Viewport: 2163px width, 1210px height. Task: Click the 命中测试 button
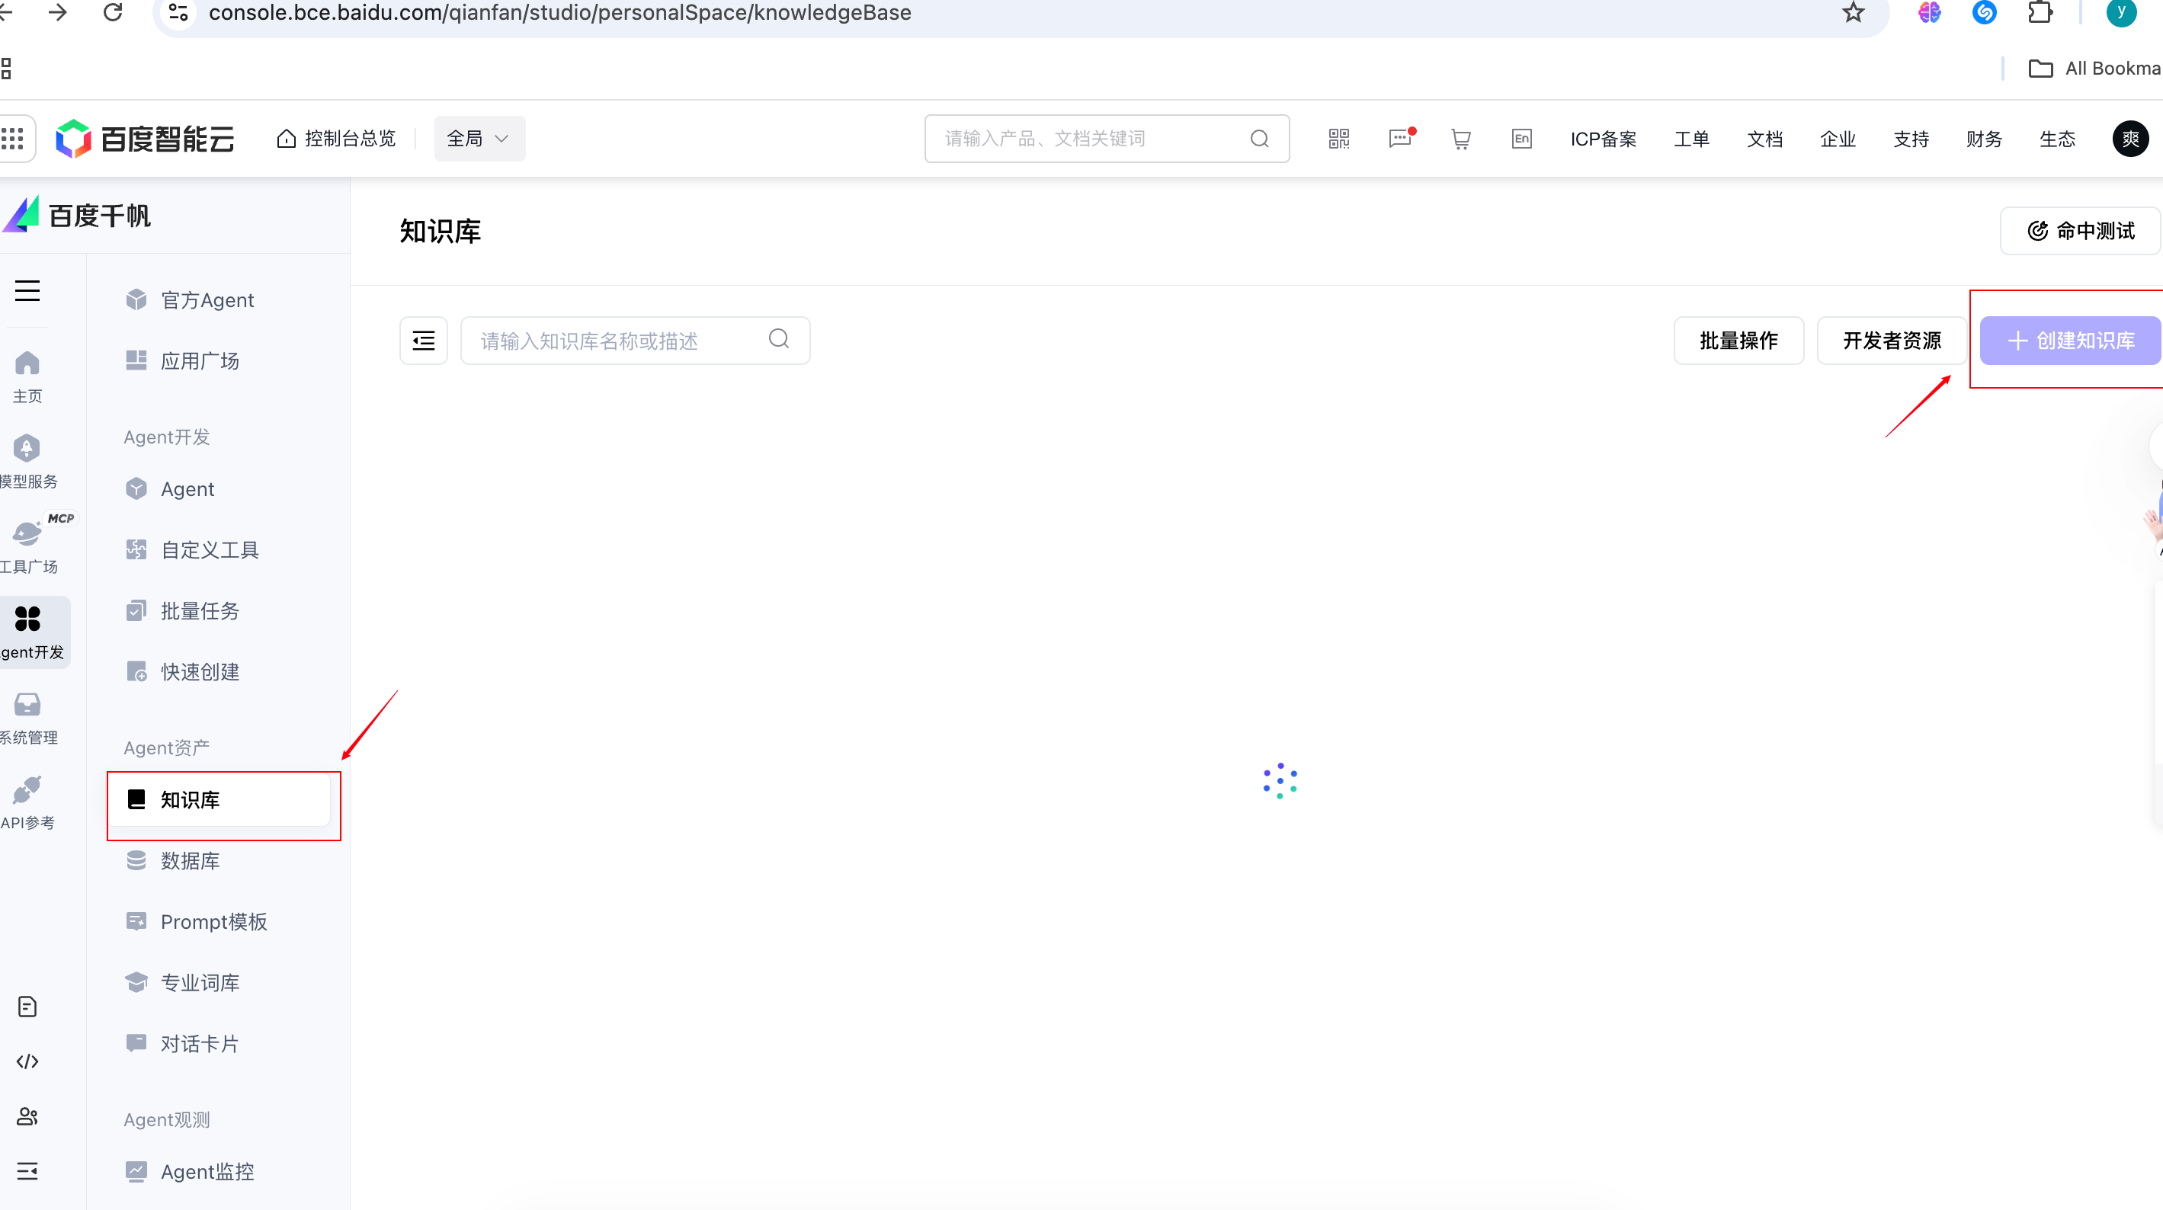(x=2080, y=231)
